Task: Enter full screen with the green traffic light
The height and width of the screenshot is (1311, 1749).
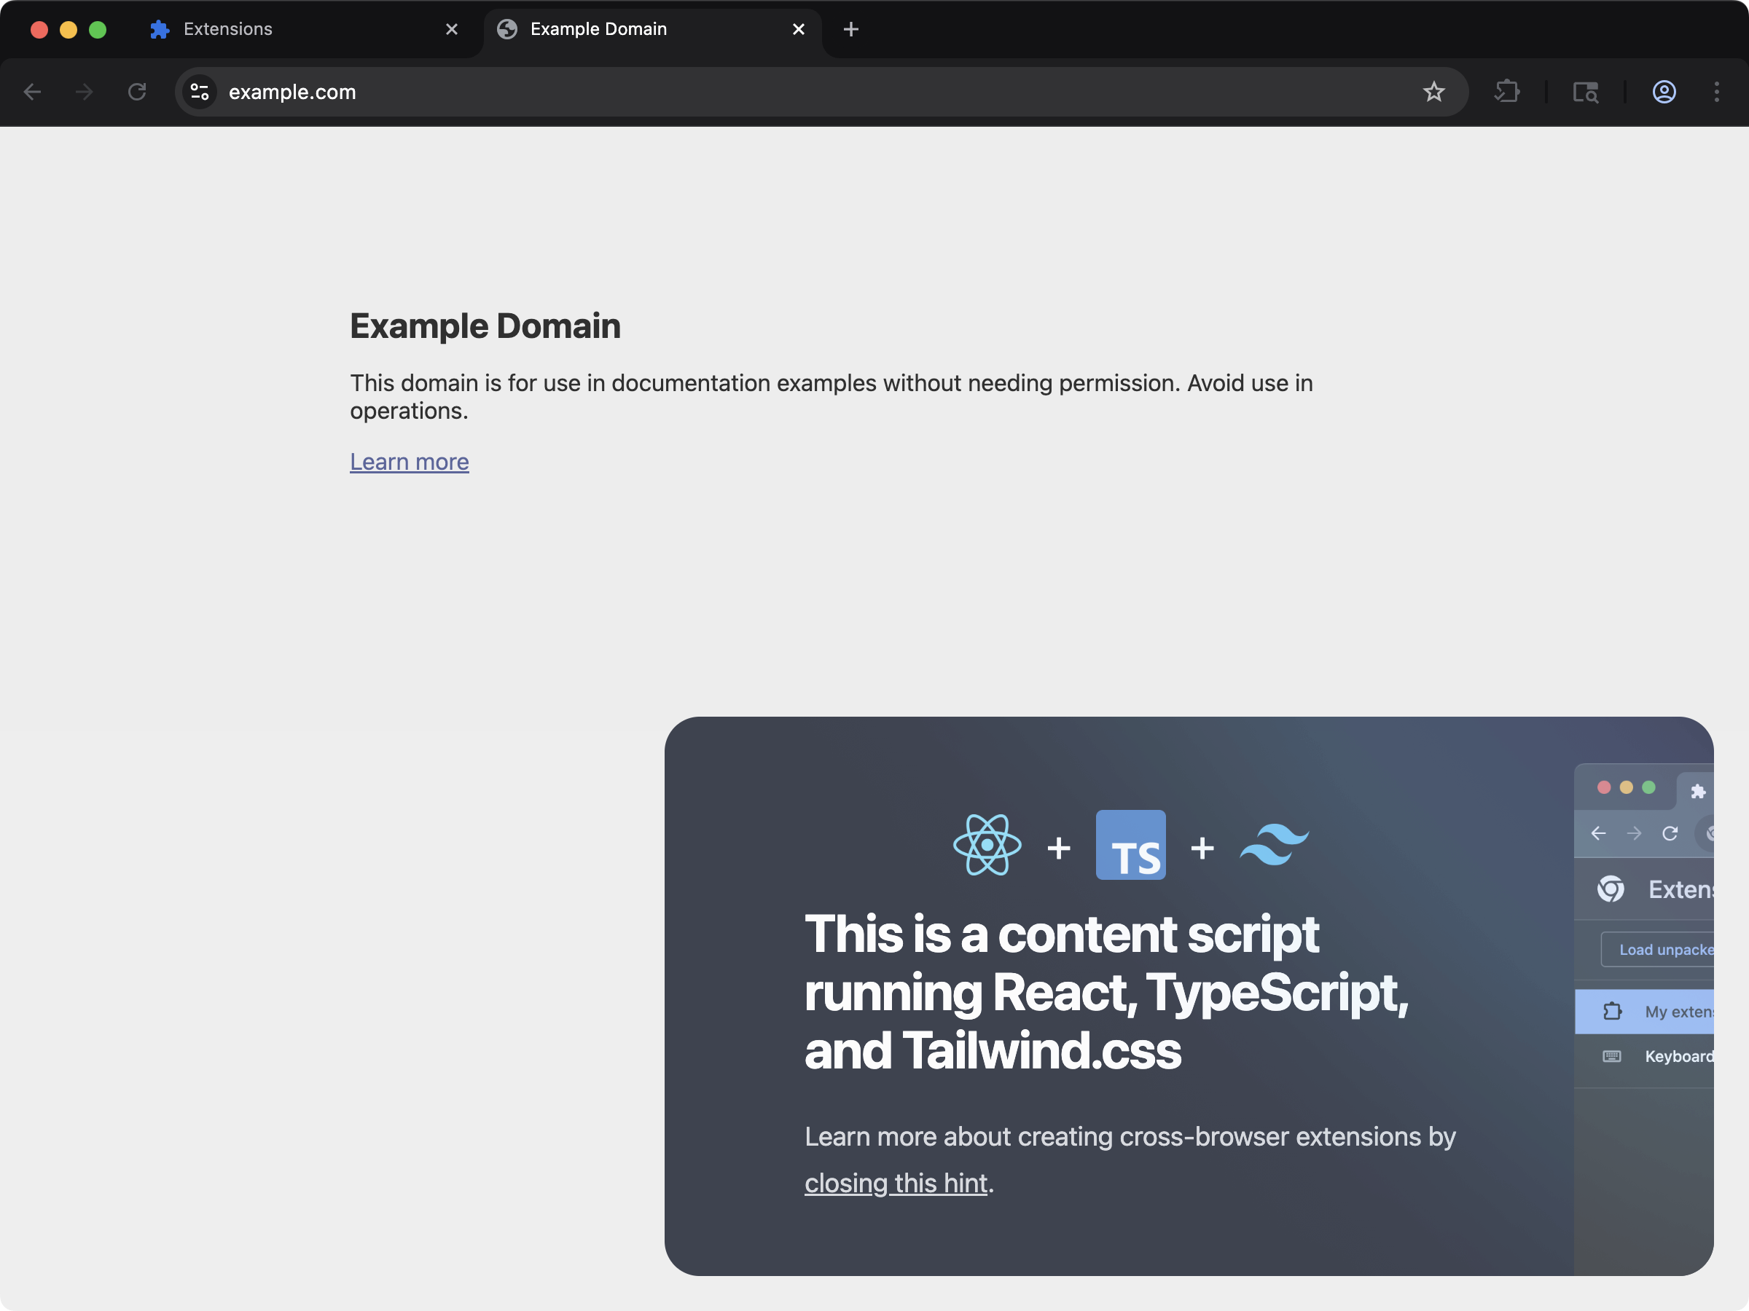Action: pos(97,29)
